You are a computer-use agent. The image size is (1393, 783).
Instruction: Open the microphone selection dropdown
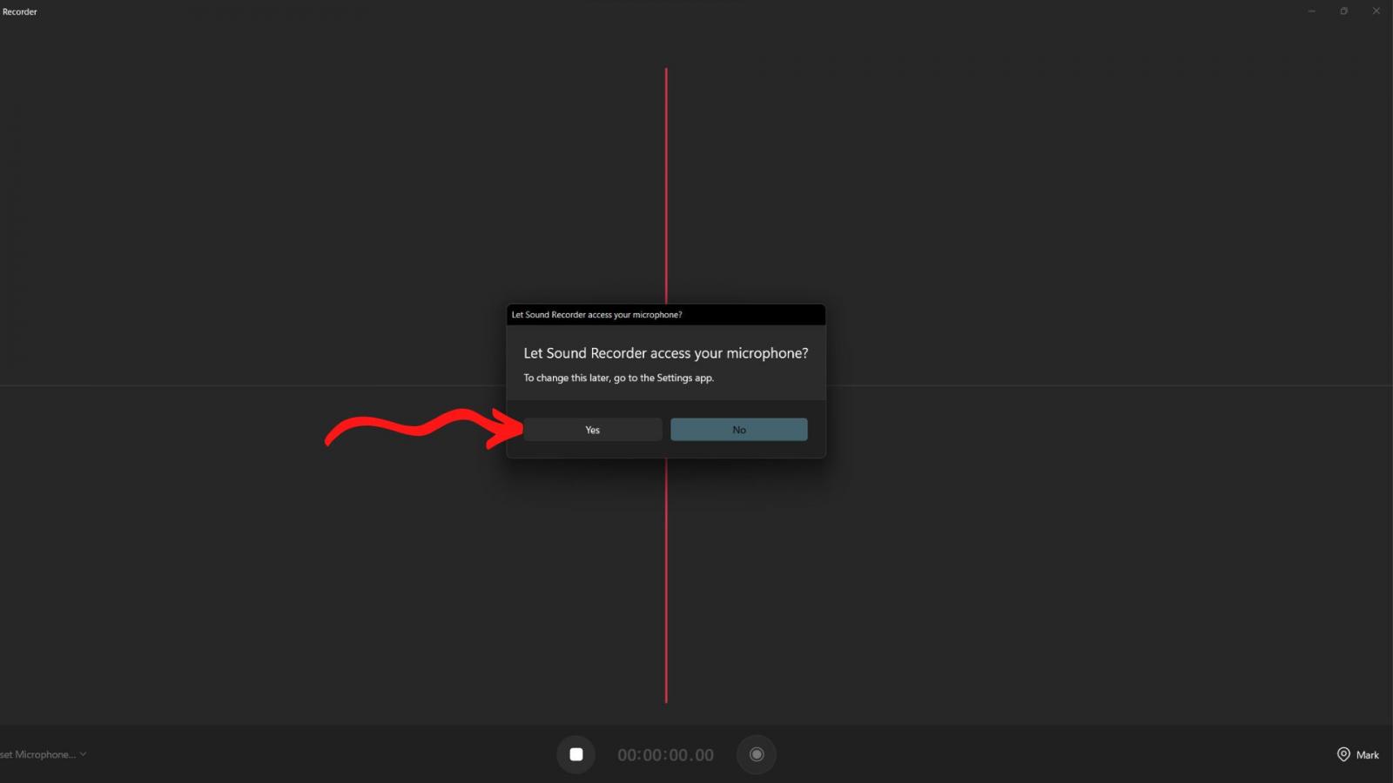pos(43,754)
